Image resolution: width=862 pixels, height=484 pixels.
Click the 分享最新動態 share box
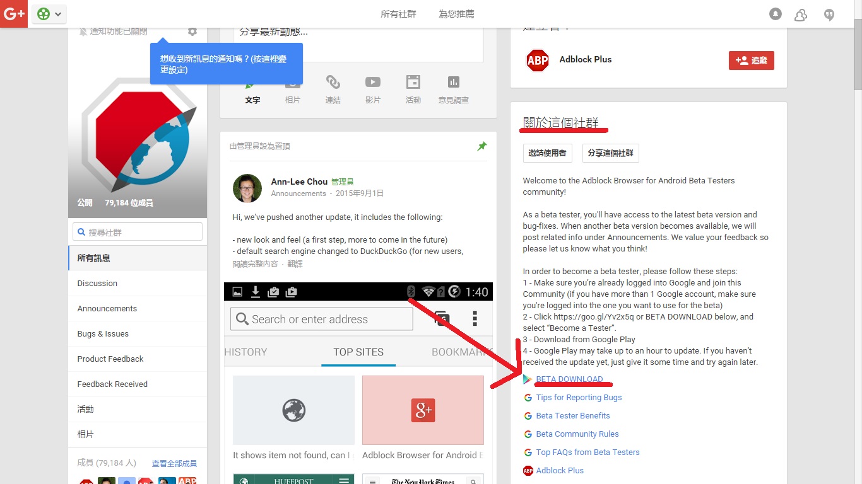click(358, 44)
